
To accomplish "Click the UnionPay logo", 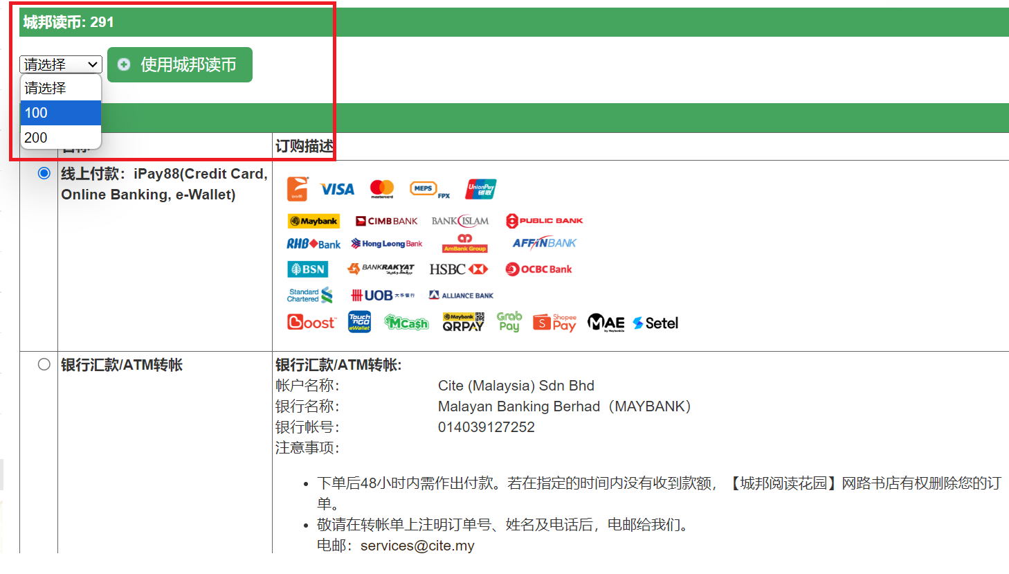I will coord(481,189).
